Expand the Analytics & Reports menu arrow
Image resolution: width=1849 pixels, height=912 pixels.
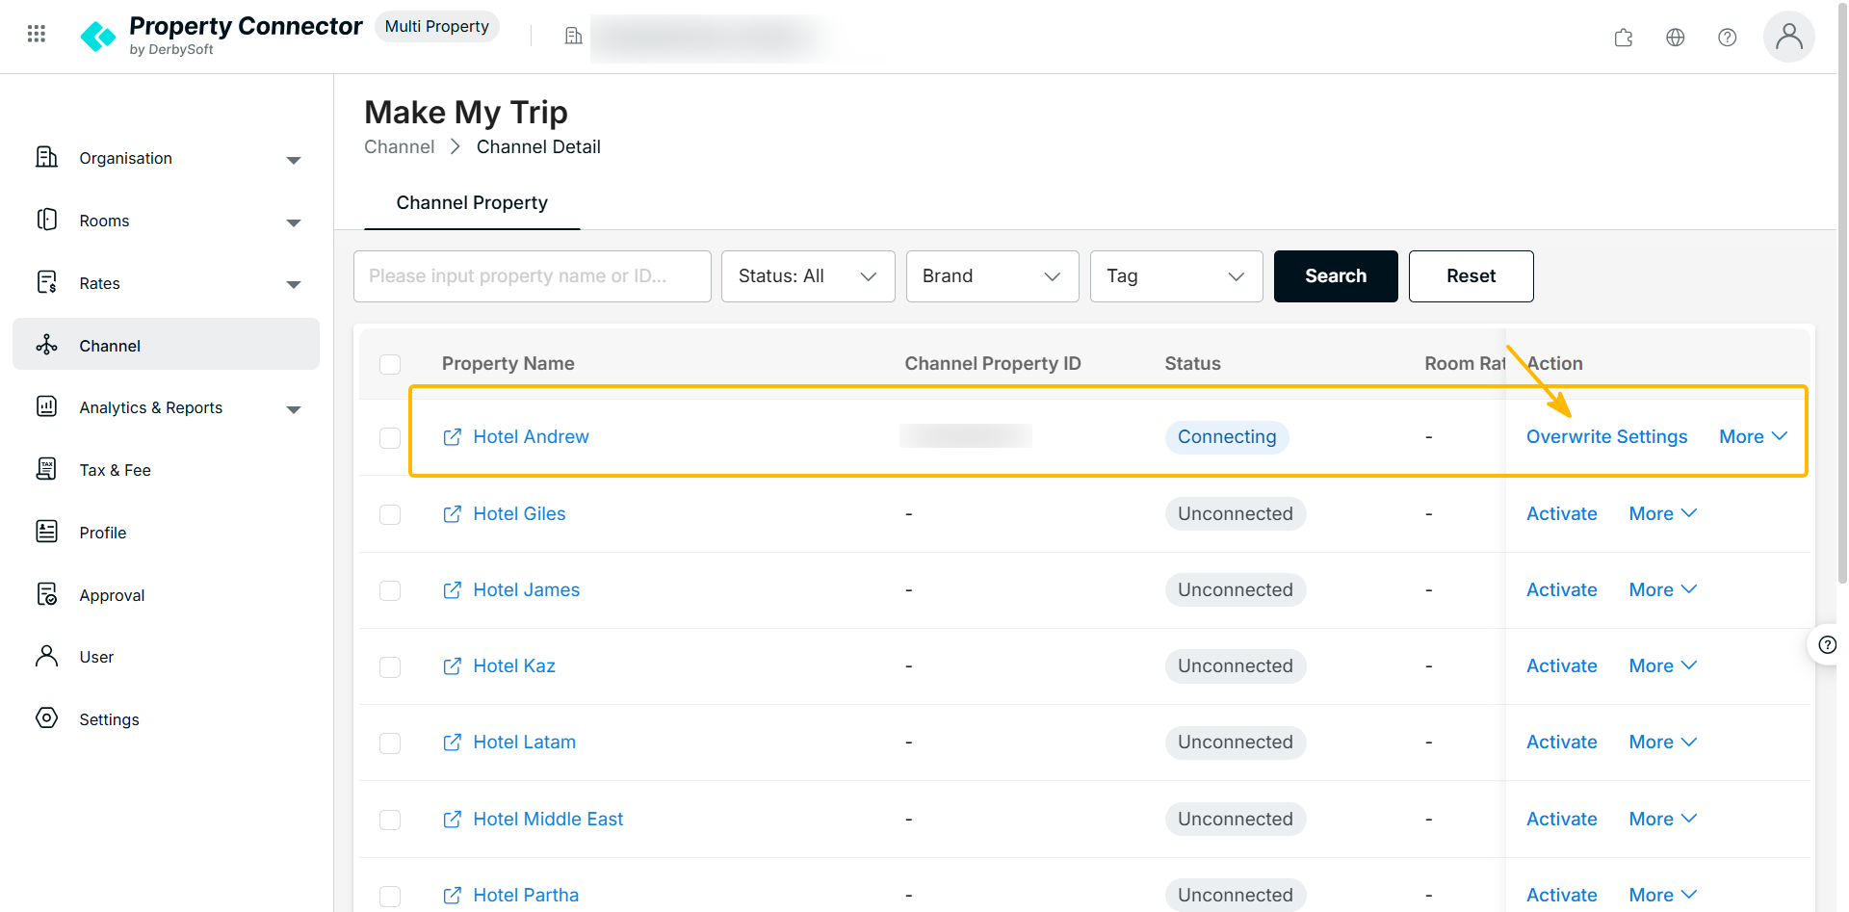294,409
